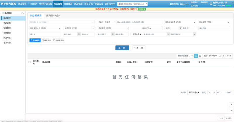Switch to the 按范围搜索 tab

coord(35,16)
